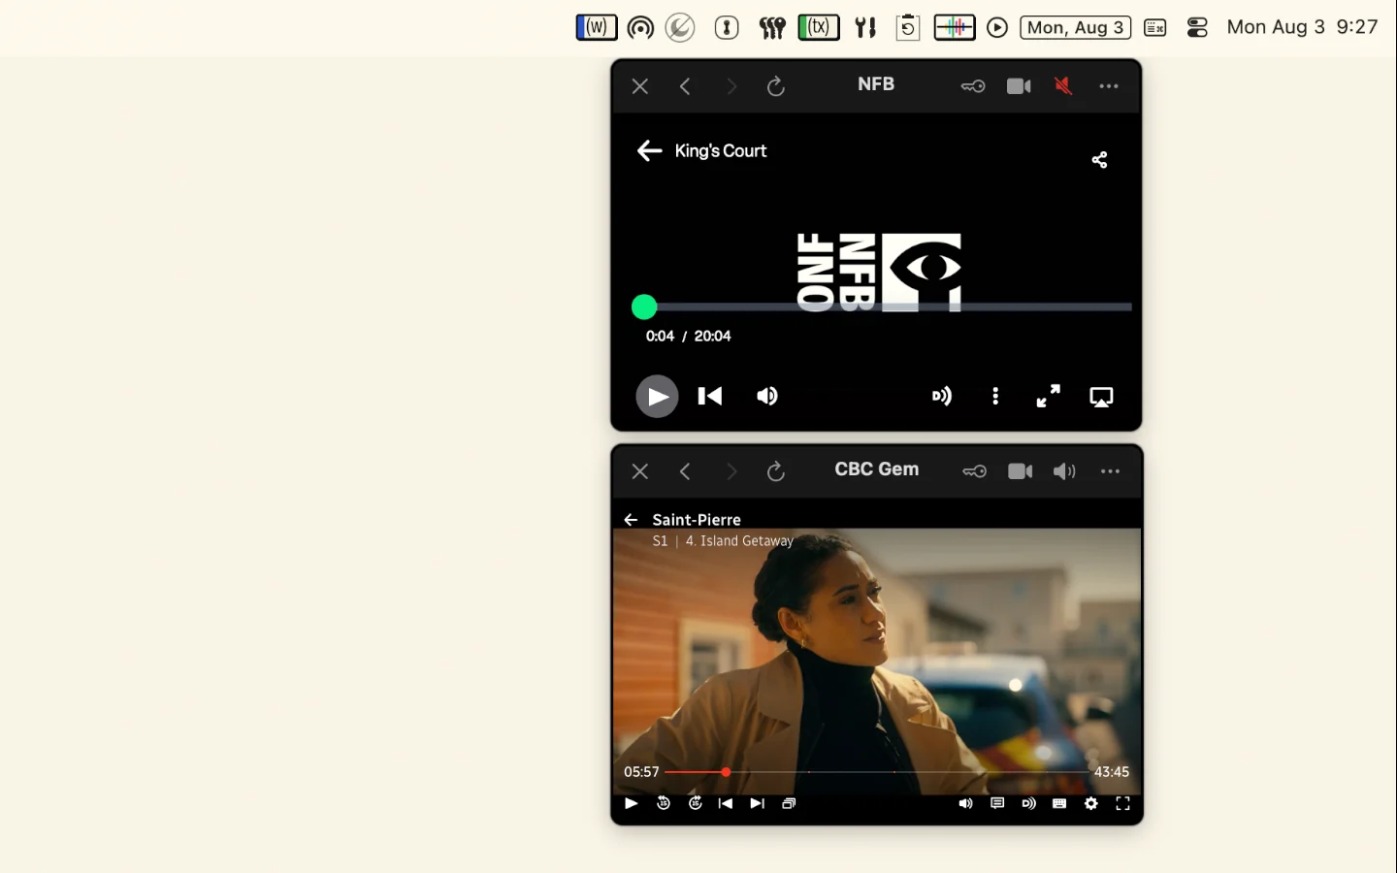Open AirPlay casting in NFB player
Image resolution: width=1397 pixels, height=873 pixels.
(1101, 397)
